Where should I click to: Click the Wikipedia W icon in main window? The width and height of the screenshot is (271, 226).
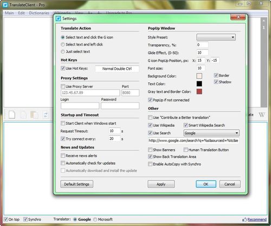tap(262, 115)
